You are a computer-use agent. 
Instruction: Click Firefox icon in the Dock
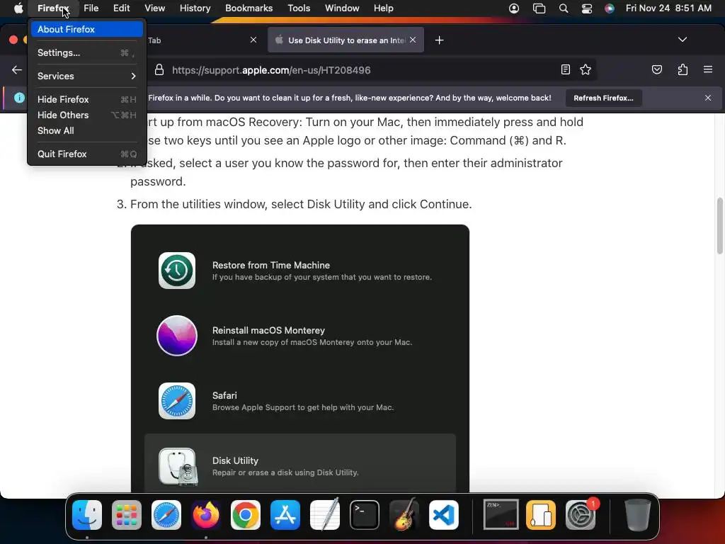click(206, 515)
